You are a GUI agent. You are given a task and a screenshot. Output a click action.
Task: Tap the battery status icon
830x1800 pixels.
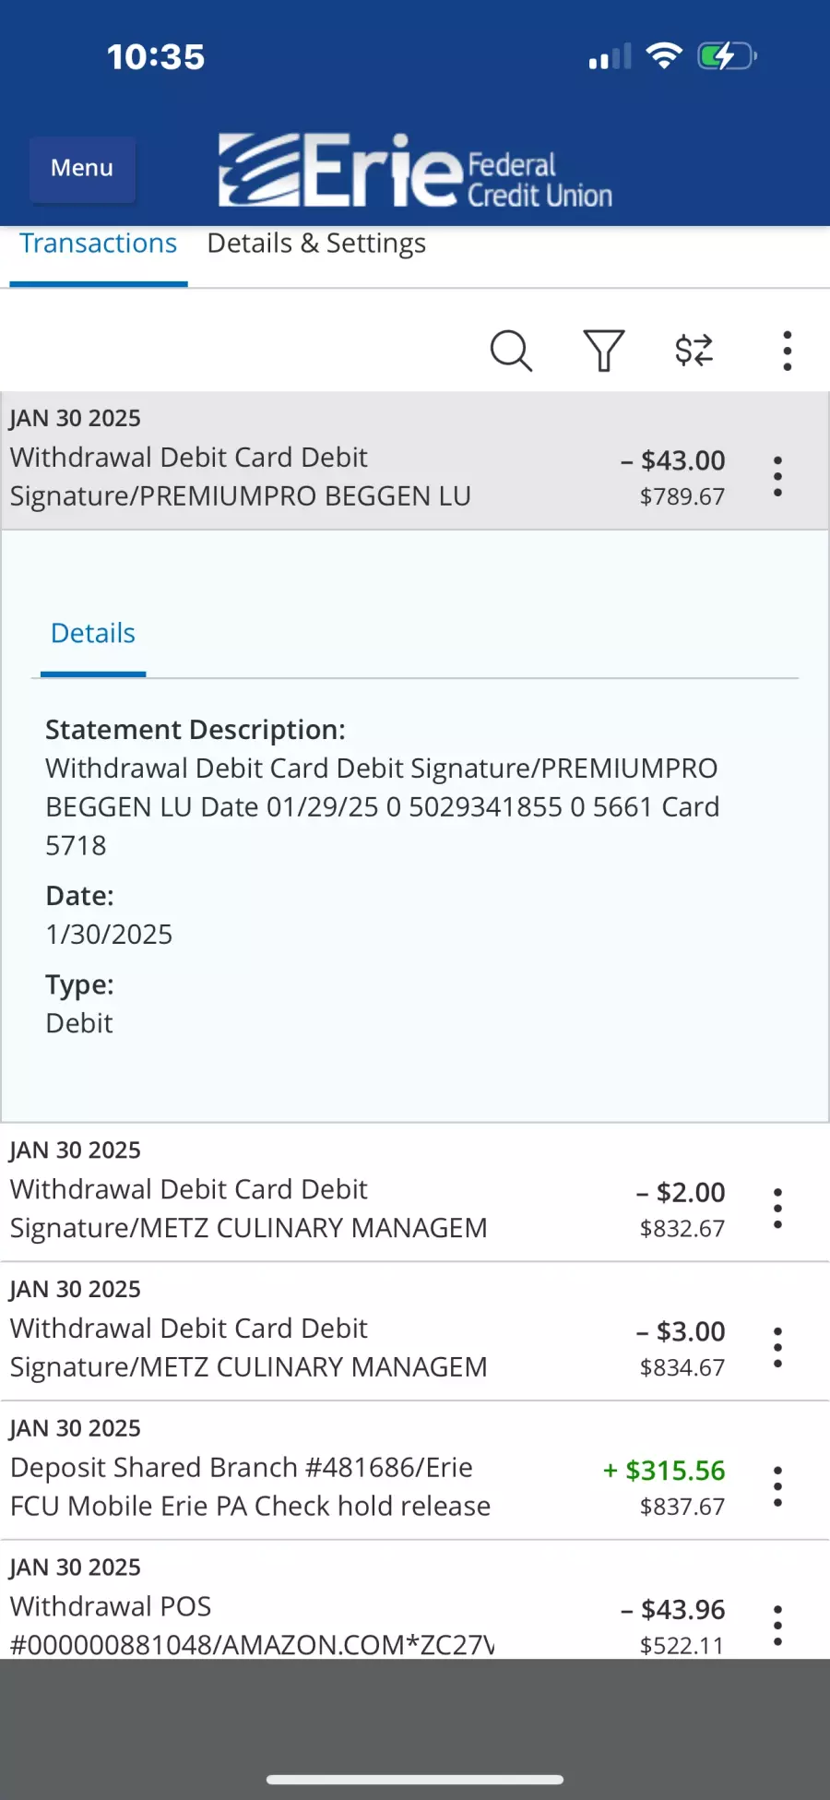coord(727,56)
